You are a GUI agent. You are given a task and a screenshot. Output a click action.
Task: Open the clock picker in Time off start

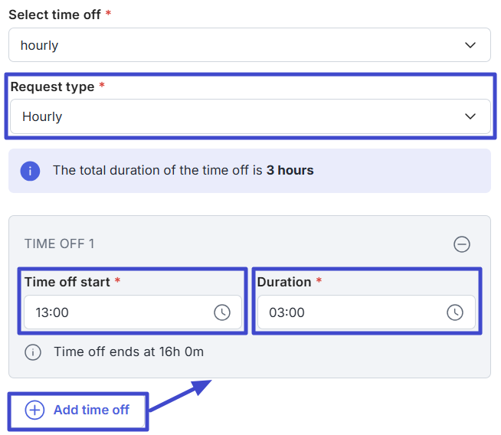point(222,312)
